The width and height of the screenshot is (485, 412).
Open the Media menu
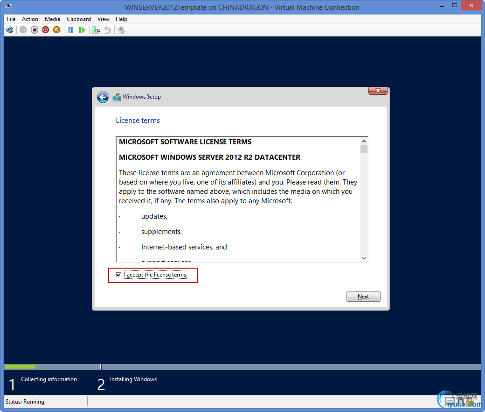point(52,19)
